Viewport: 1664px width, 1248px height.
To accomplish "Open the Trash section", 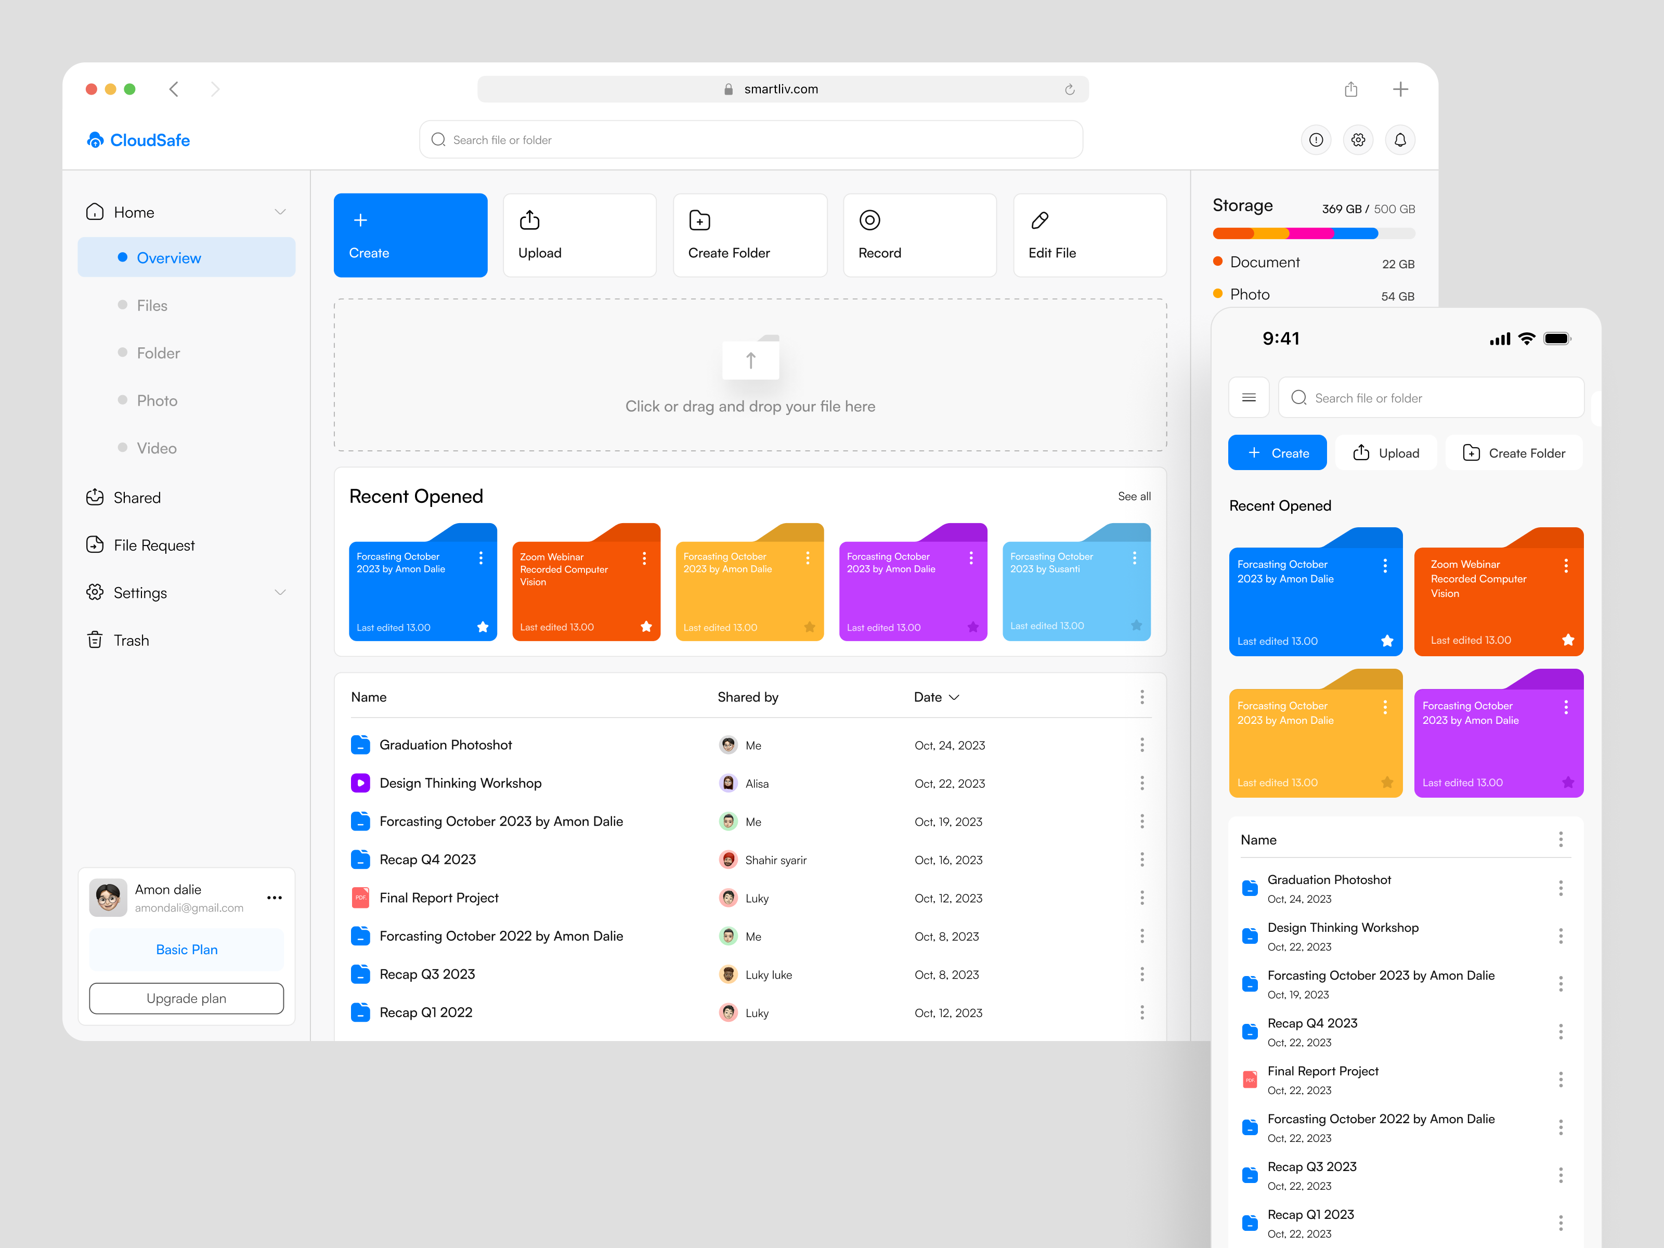I will pos(131,640).
